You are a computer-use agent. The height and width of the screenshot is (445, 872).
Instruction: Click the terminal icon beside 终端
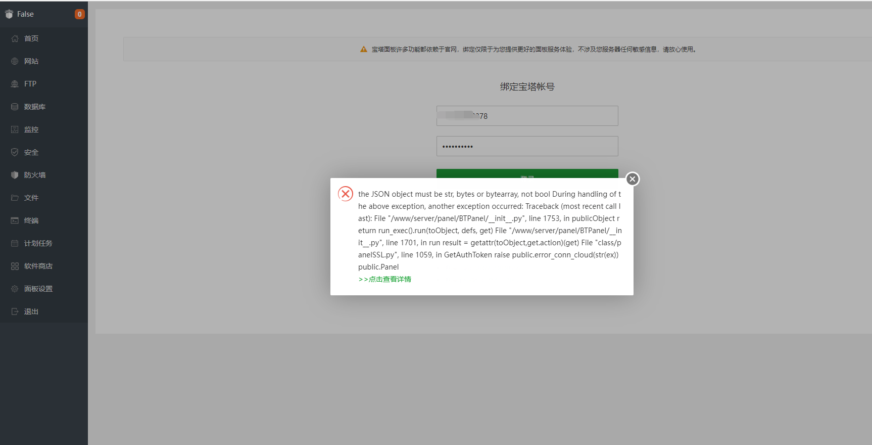click(15, 220)
